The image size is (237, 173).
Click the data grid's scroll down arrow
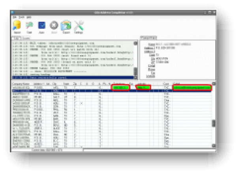214,146
